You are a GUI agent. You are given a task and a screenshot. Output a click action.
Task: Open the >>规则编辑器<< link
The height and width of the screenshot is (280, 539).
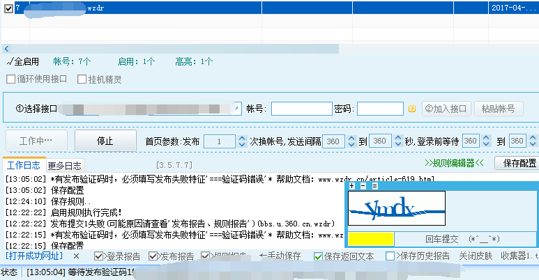coord(454,163)
